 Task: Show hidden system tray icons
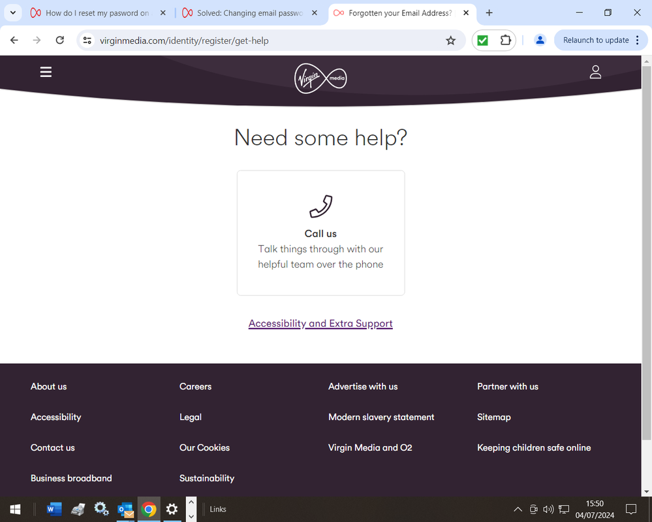click(x=518, y=509)
